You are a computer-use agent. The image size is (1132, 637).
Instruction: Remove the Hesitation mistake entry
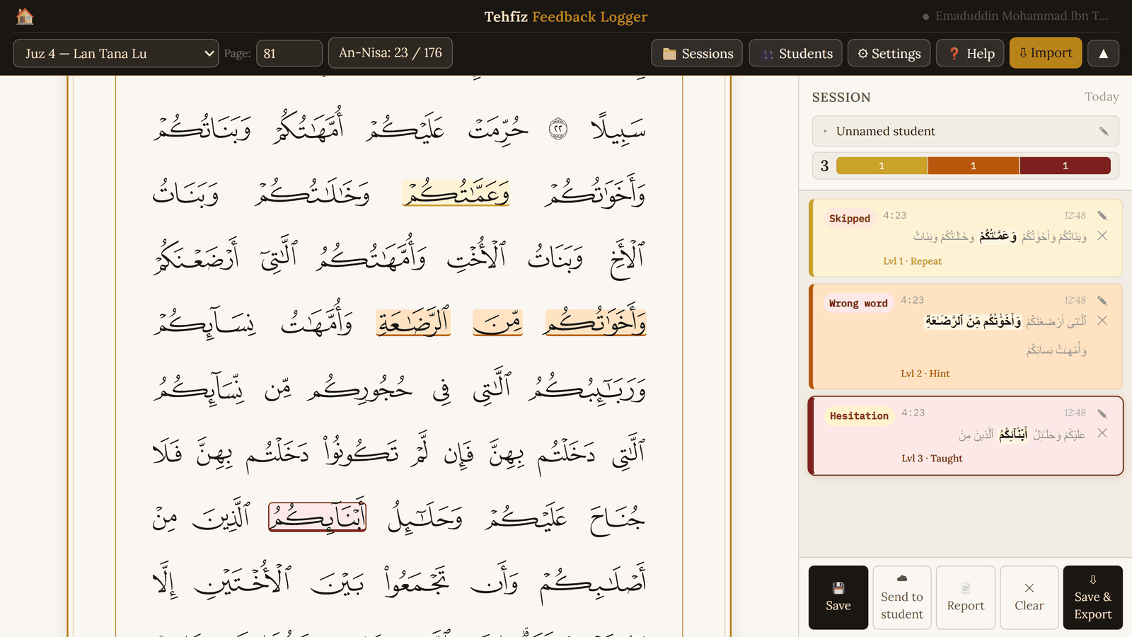[1102, 433]
